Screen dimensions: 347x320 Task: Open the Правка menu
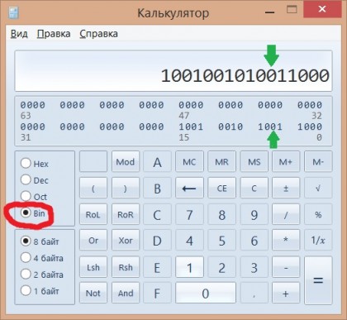(x=54, y=34)
